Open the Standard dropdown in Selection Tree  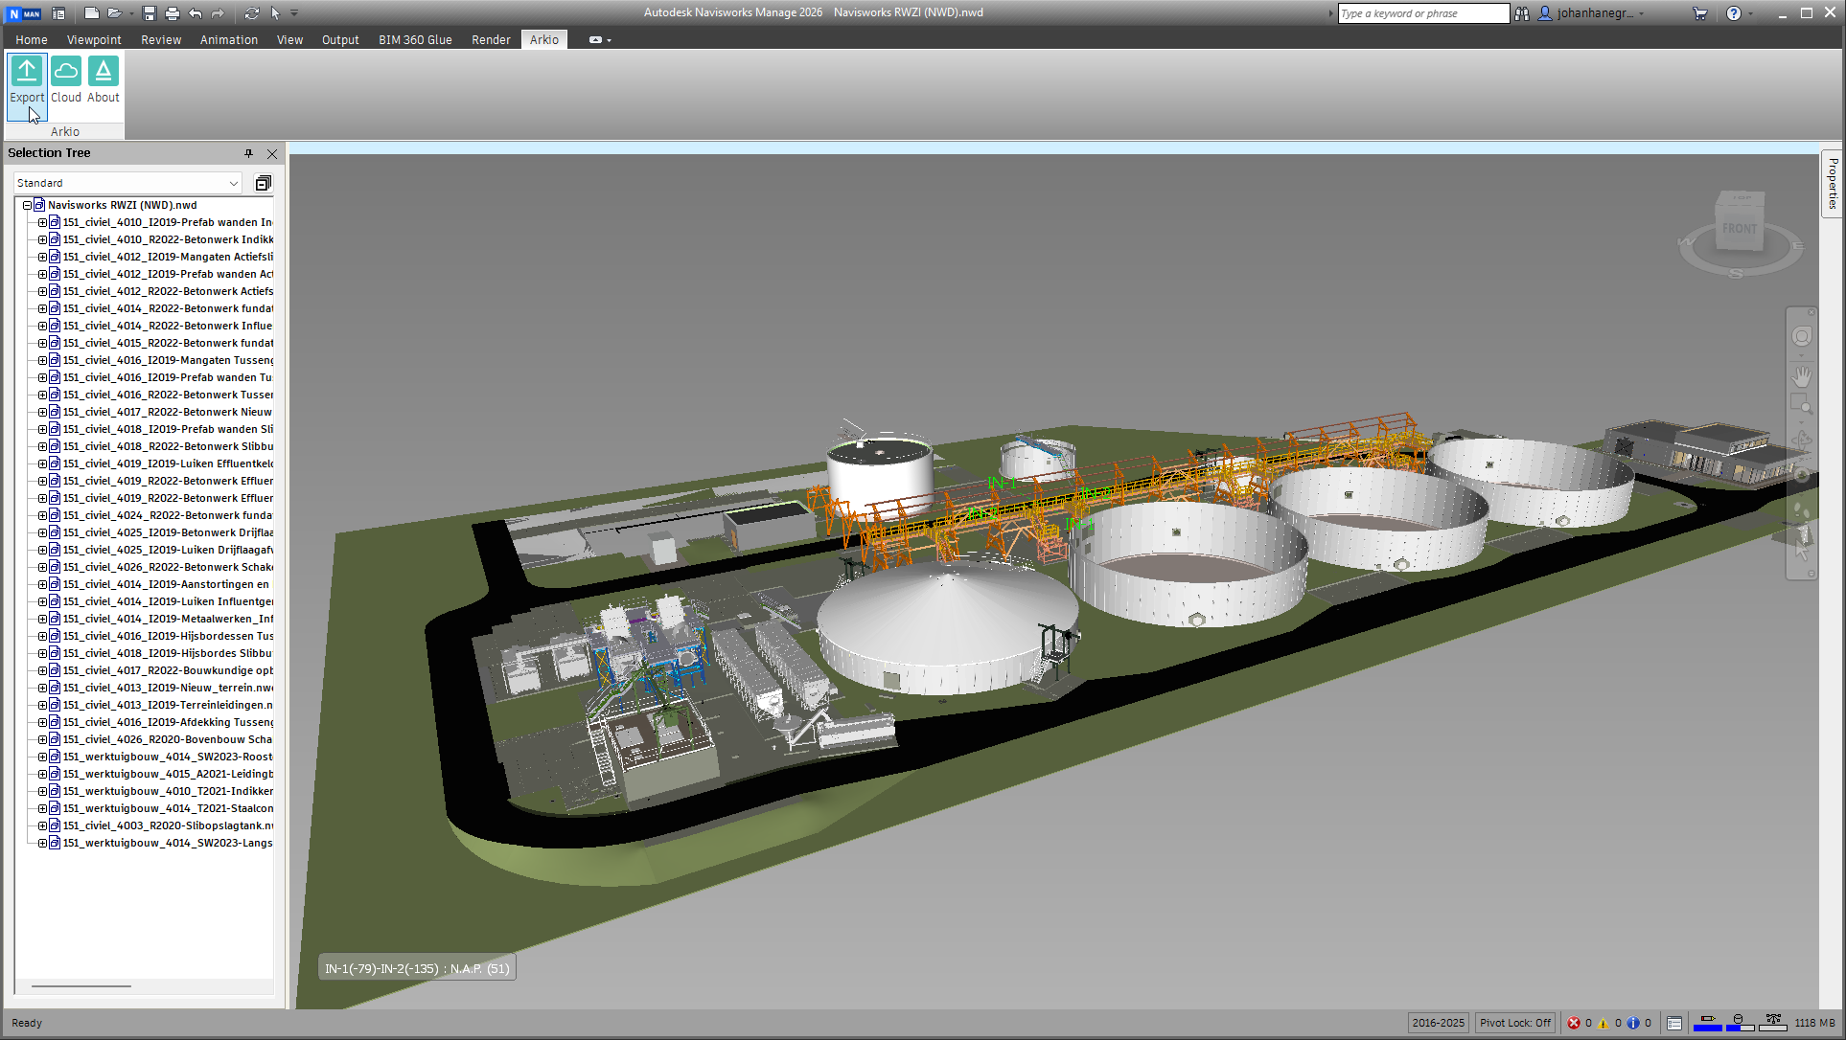tap(127, 183)
